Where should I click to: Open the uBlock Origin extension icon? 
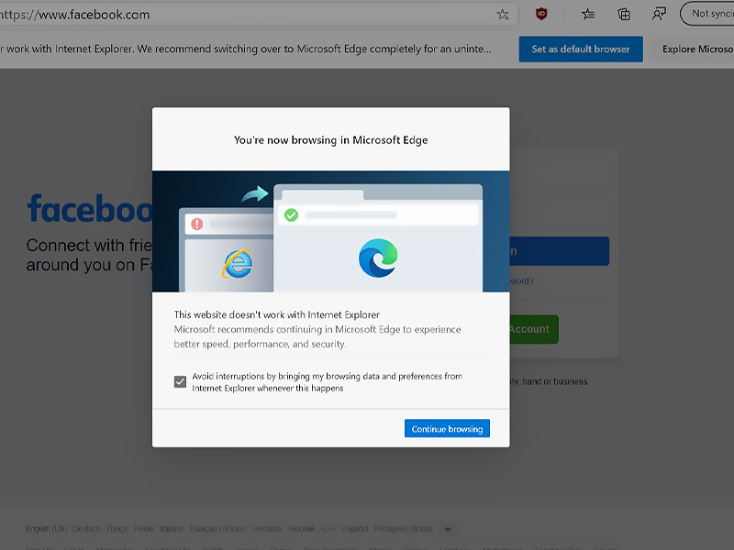[x=541, y=15]
